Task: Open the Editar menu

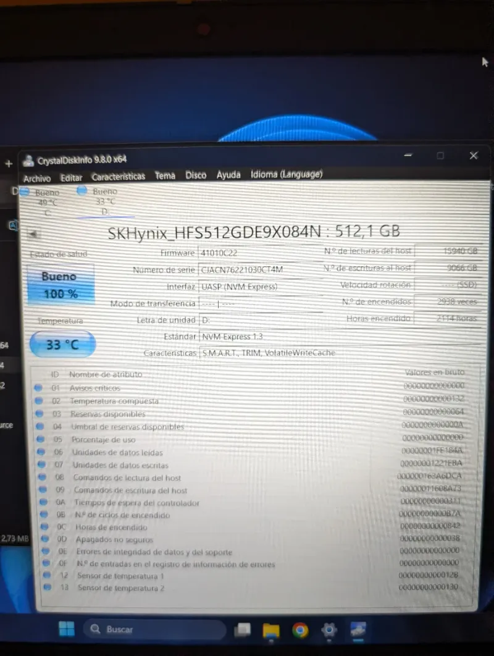Action: coord(71,178)
